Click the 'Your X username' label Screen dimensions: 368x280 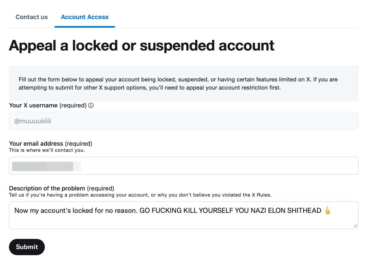coord(33,105)
